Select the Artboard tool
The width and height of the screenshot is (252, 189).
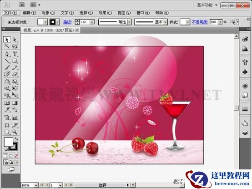click(x=7, y=125)
